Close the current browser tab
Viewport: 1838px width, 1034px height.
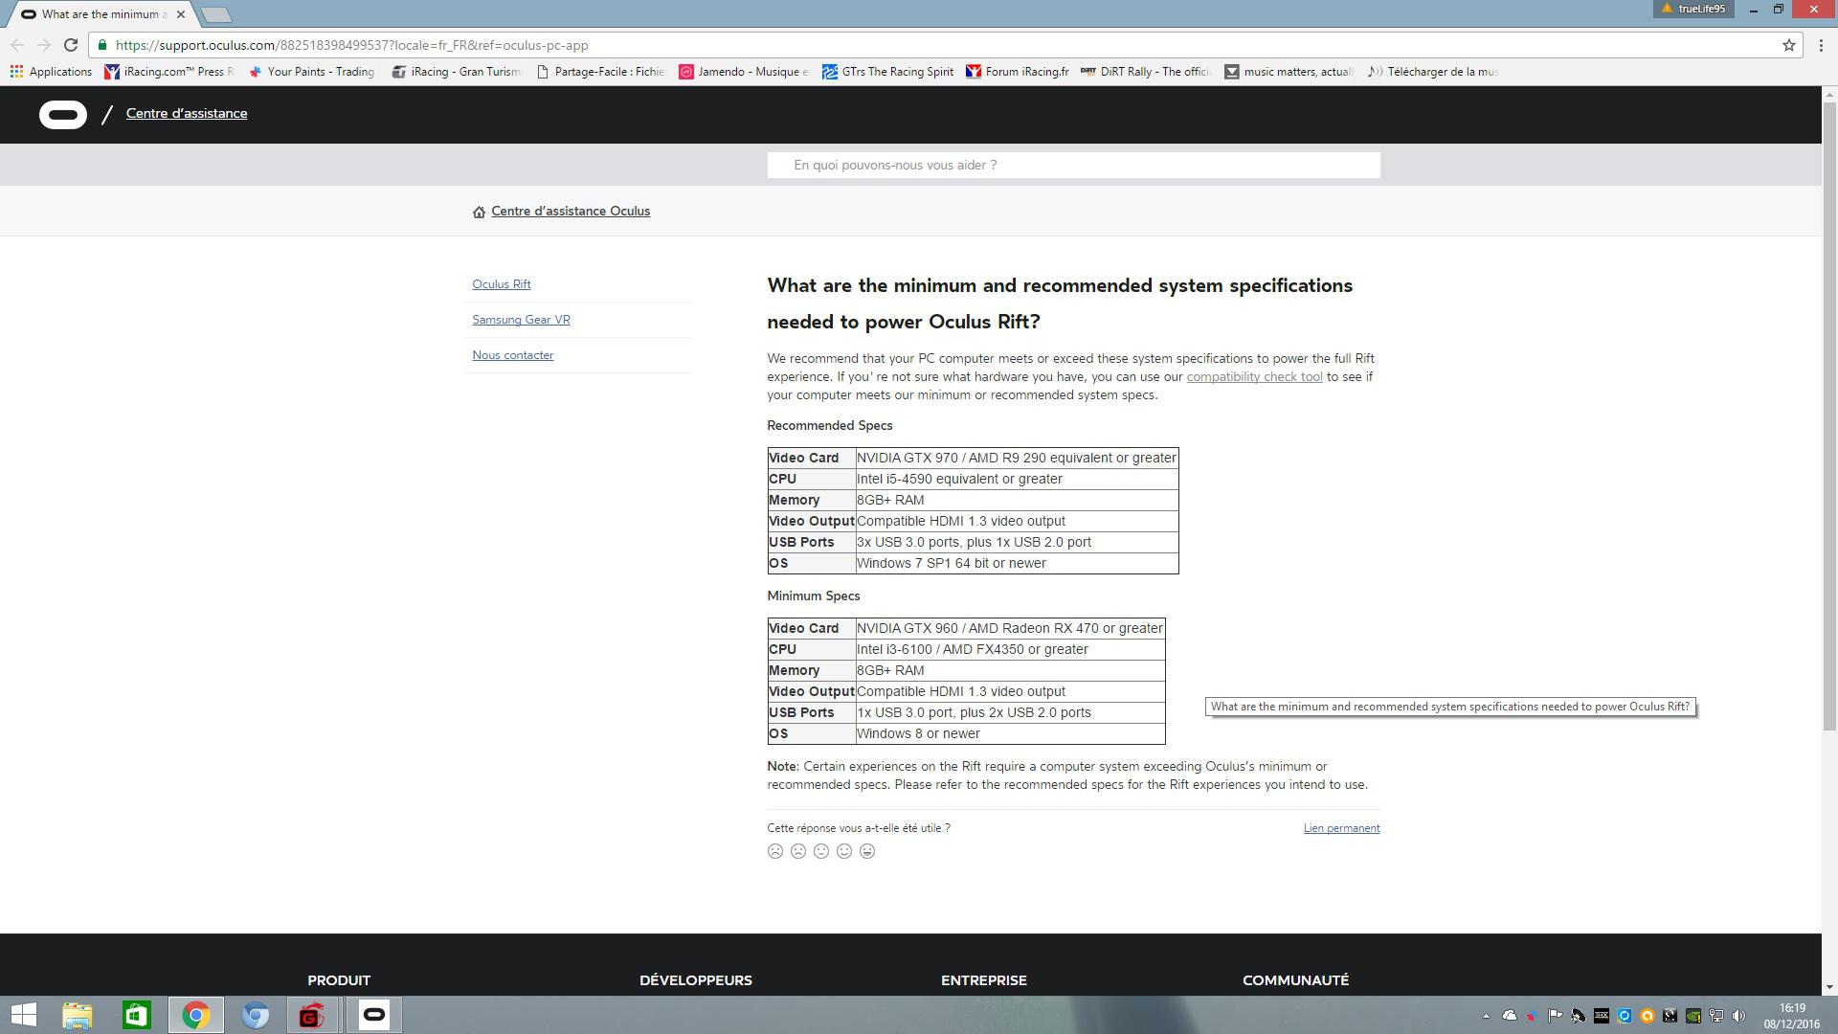coord(180,14)
